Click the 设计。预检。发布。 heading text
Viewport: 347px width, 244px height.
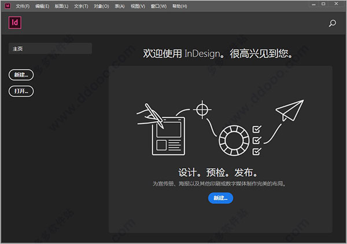pos(218,172)
